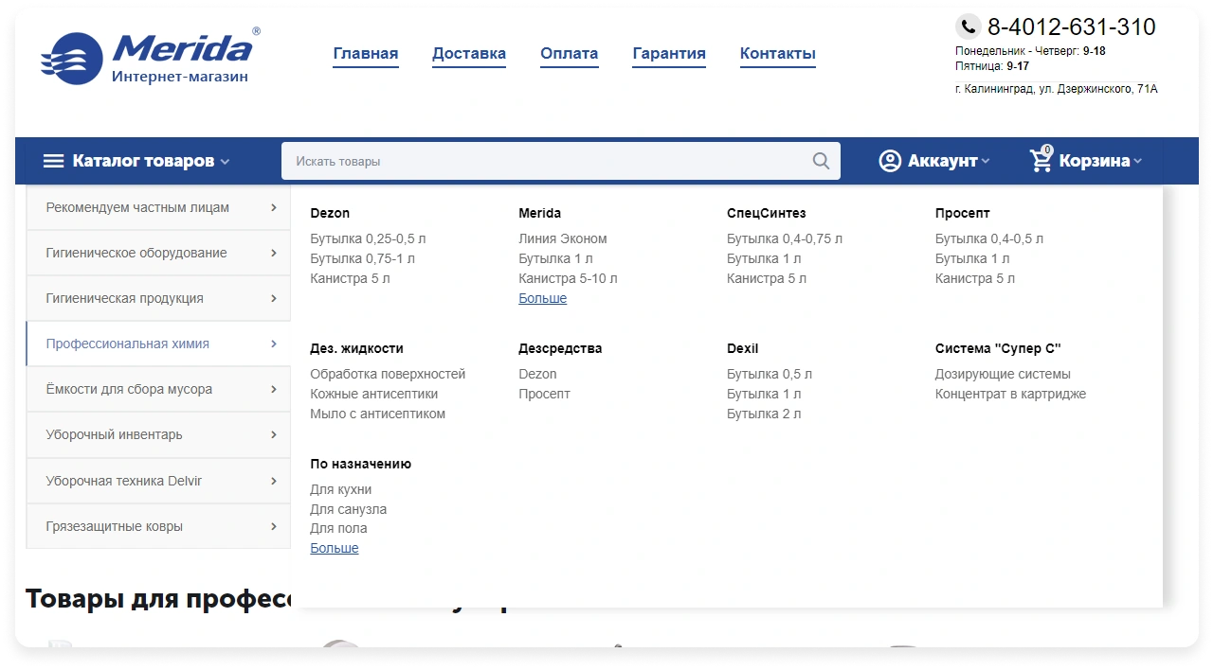Select Dezon under Дезсредства
This screenshot has width=1214, height=670.
click(538, 374)
